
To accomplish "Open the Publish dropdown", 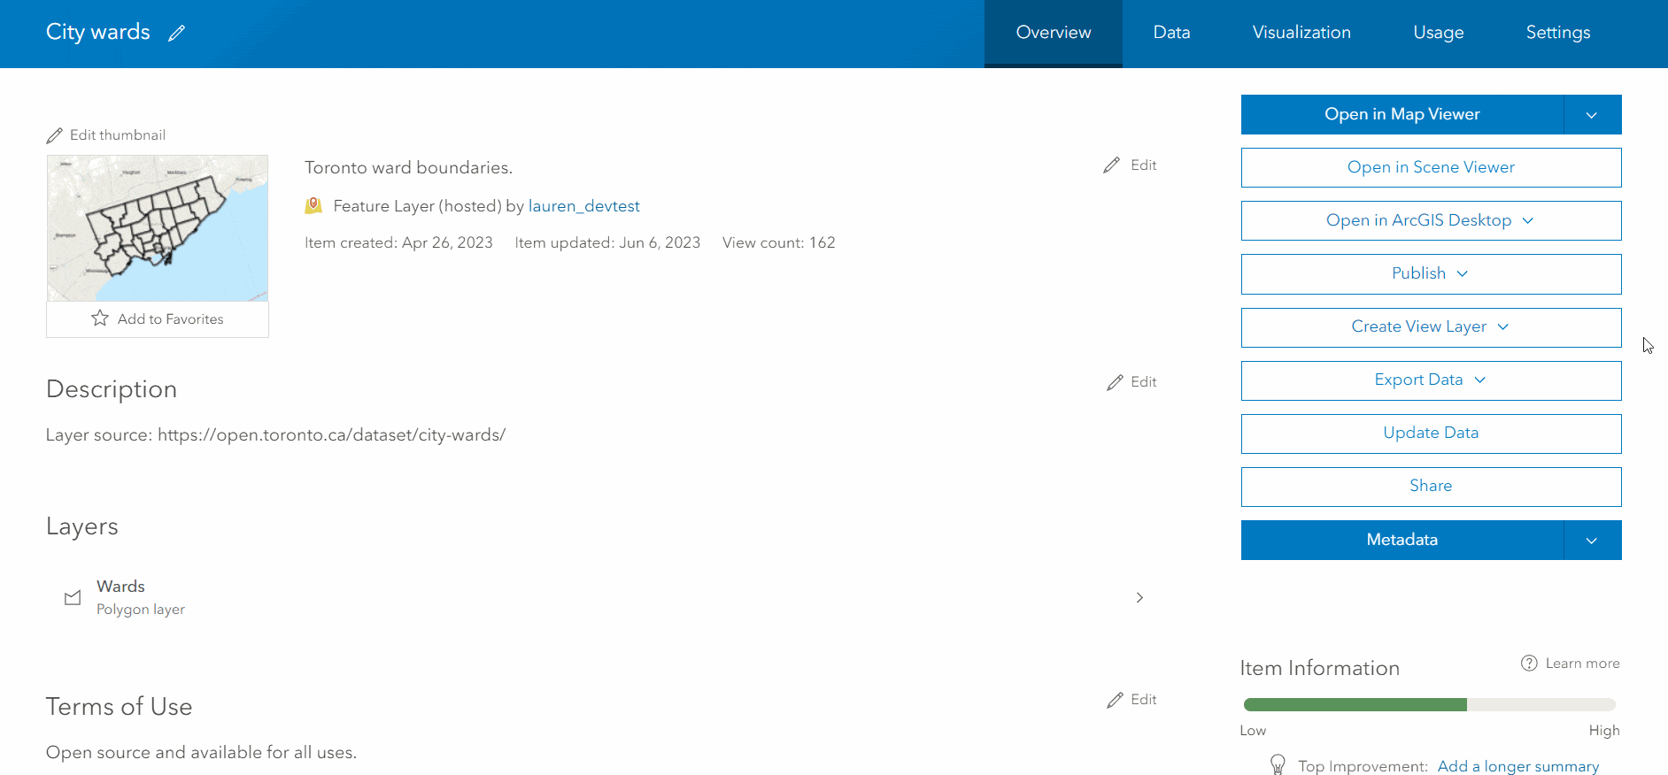I will (1431, 274).
